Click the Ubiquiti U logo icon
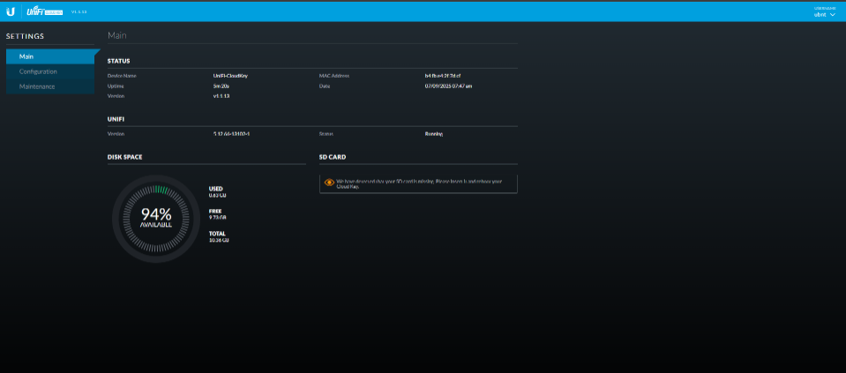846x373 pixels. click(11, 11)
